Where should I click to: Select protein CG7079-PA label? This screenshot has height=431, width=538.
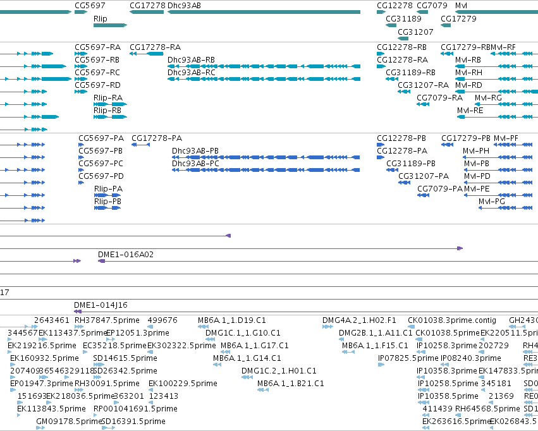[x=440, y=189]
